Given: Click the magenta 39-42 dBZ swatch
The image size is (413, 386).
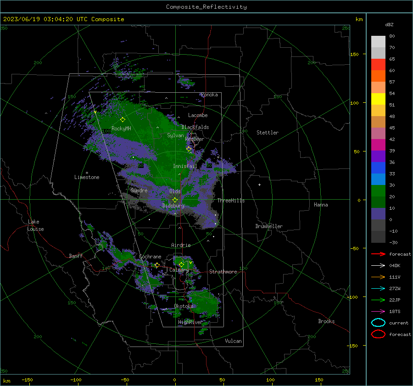Looking at the screenshot, I should pos(378,145).
